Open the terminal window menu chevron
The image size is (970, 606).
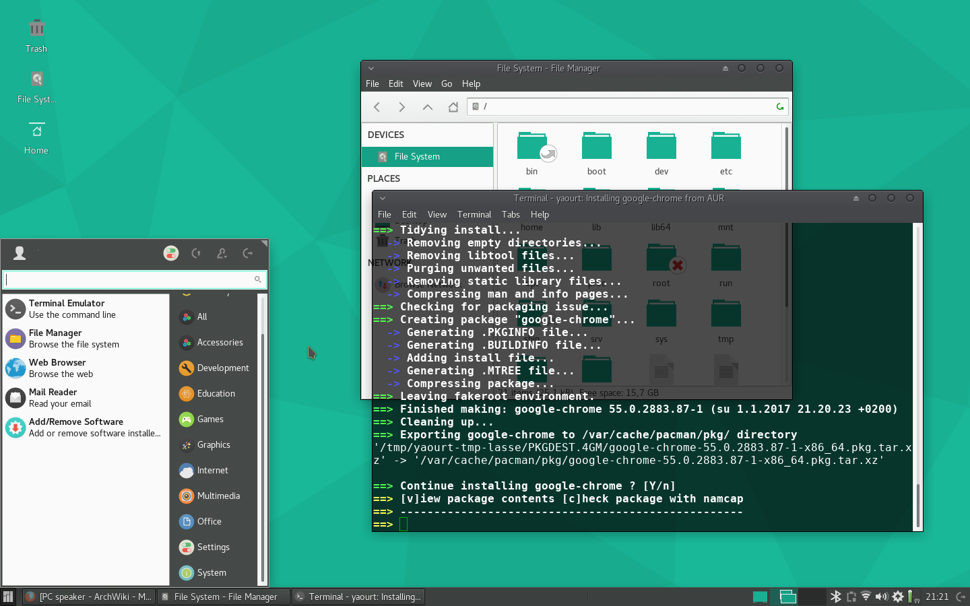click(382, 198)
